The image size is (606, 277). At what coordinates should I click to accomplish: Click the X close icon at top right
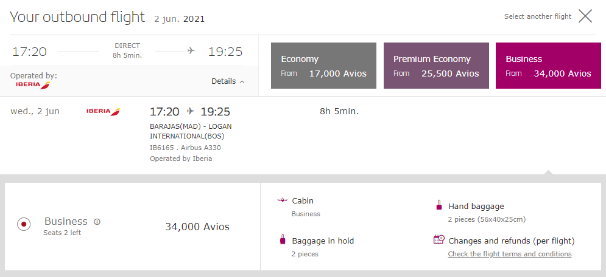pyautogui.click(x=585, y=16)
